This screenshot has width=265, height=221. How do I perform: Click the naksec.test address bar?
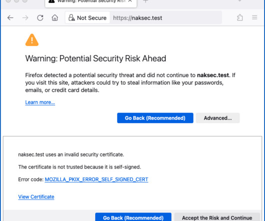pyautogui.click(x=166, y=18)
